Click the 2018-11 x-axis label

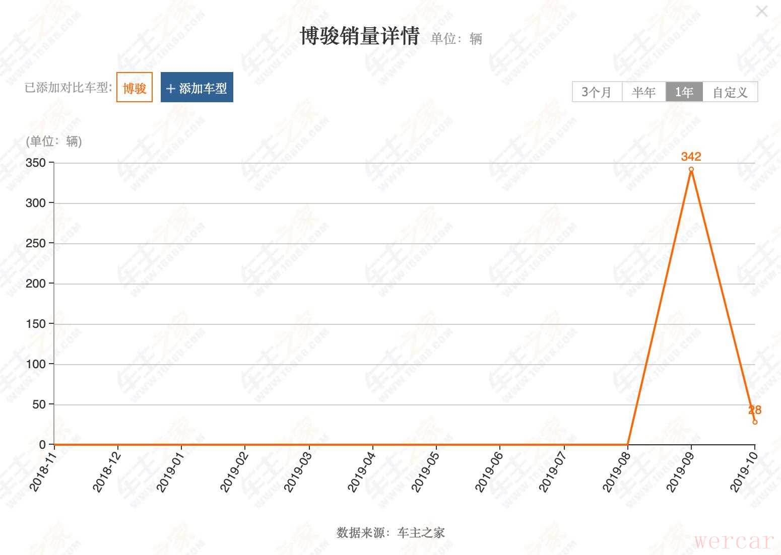tap(43, 471)
